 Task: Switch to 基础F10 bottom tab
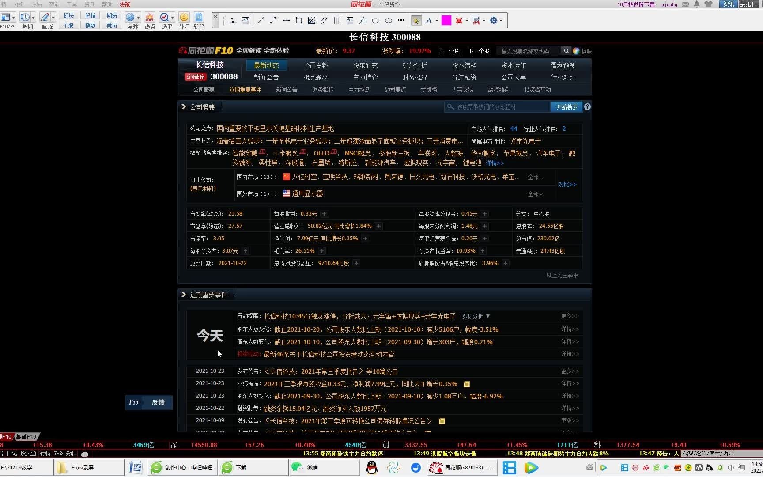click(x=26, y=437)
